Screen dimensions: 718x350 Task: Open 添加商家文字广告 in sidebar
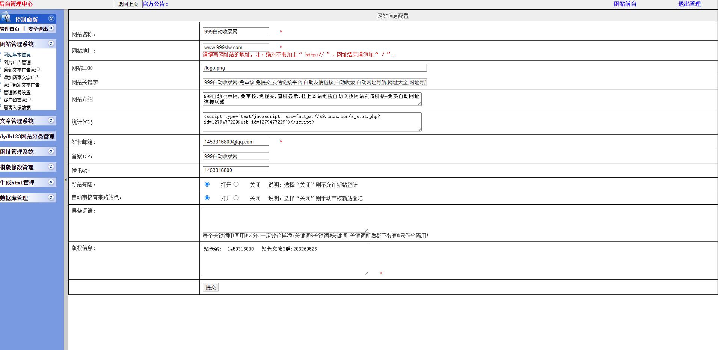pos(21,77)
